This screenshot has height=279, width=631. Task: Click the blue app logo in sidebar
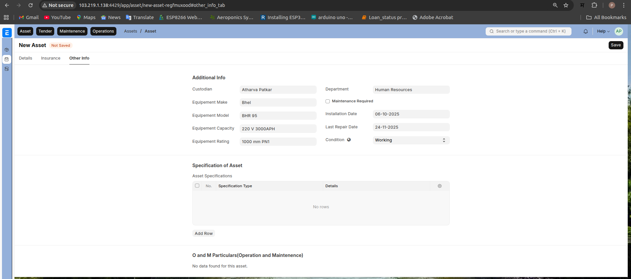point(7,33)
